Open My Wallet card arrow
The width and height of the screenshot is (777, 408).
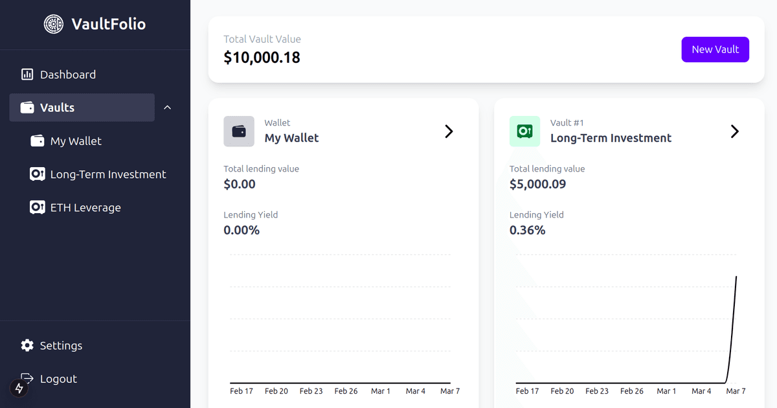point(449,131)
